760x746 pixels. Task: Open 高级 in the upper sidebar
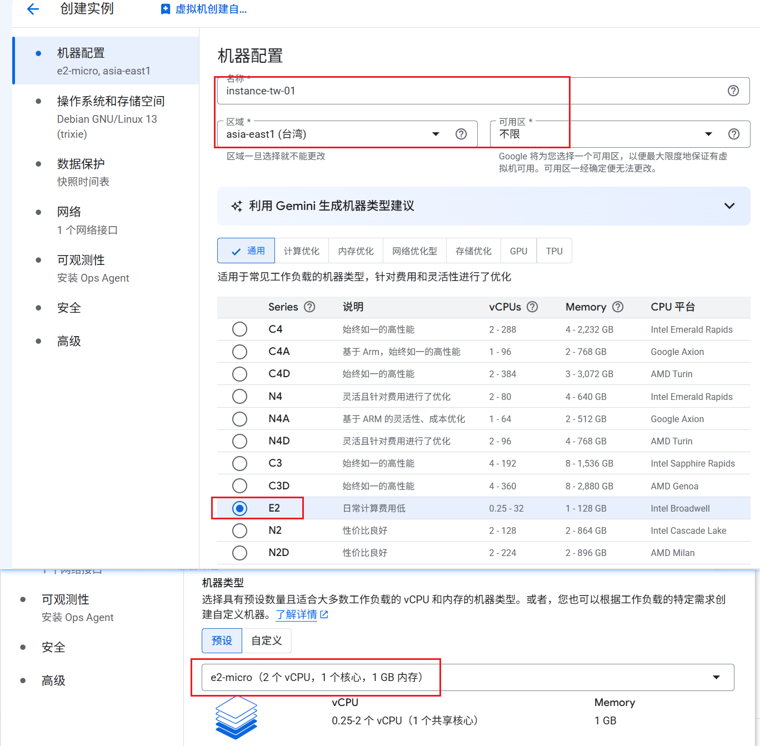pos(69,341)
